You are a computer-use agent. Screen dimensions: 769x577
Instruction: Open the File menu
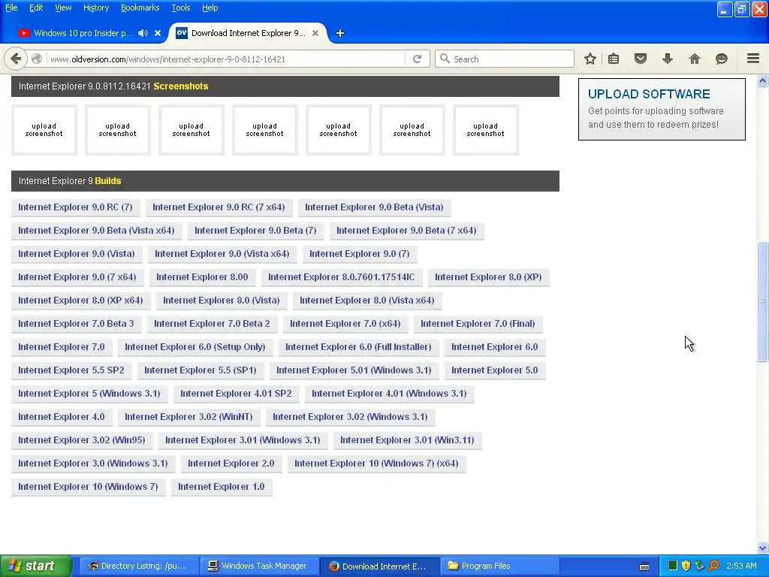(11, 8)
